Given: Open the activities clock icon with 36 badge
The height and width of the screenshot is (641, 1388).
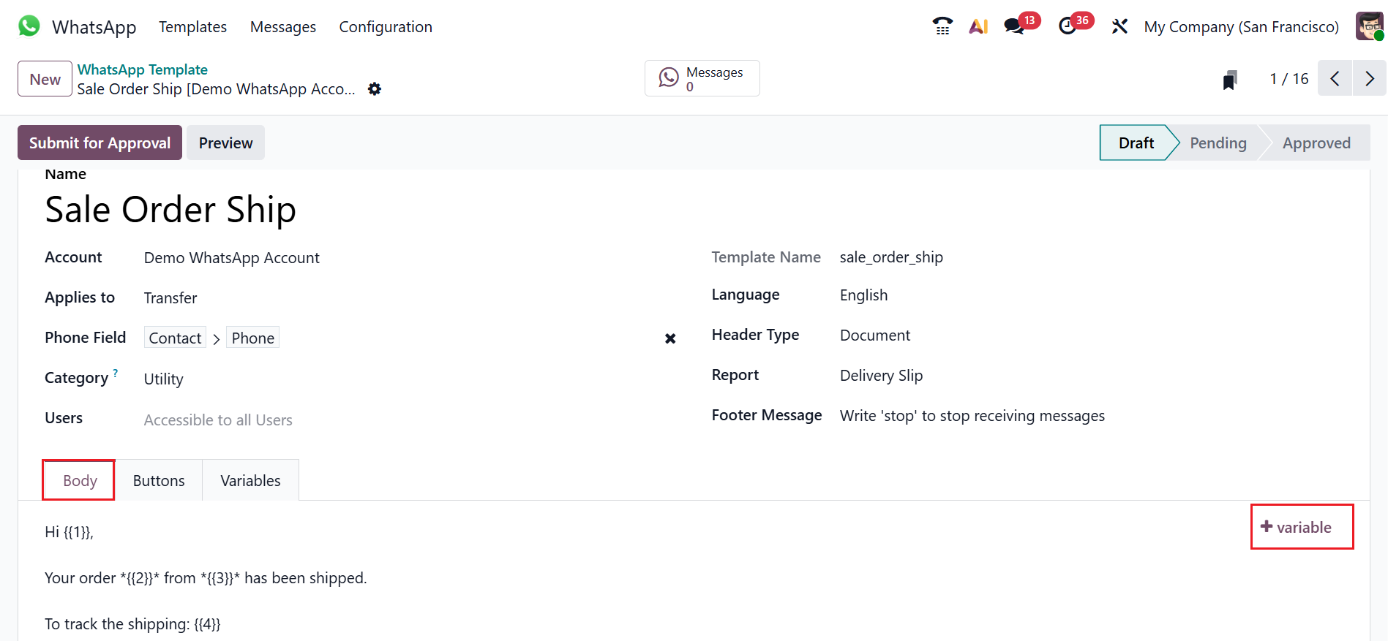Looking at the screenshot, I should pos(1068,26).
